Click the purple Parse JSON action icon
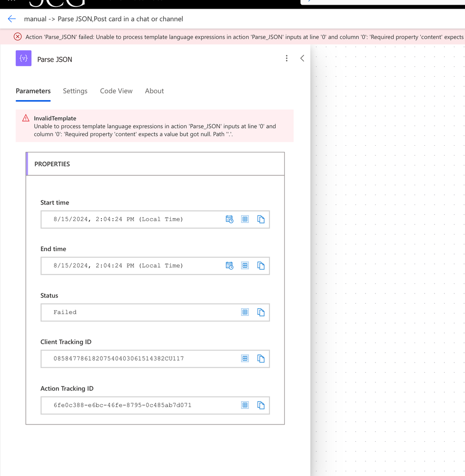 tap(24, 58)
